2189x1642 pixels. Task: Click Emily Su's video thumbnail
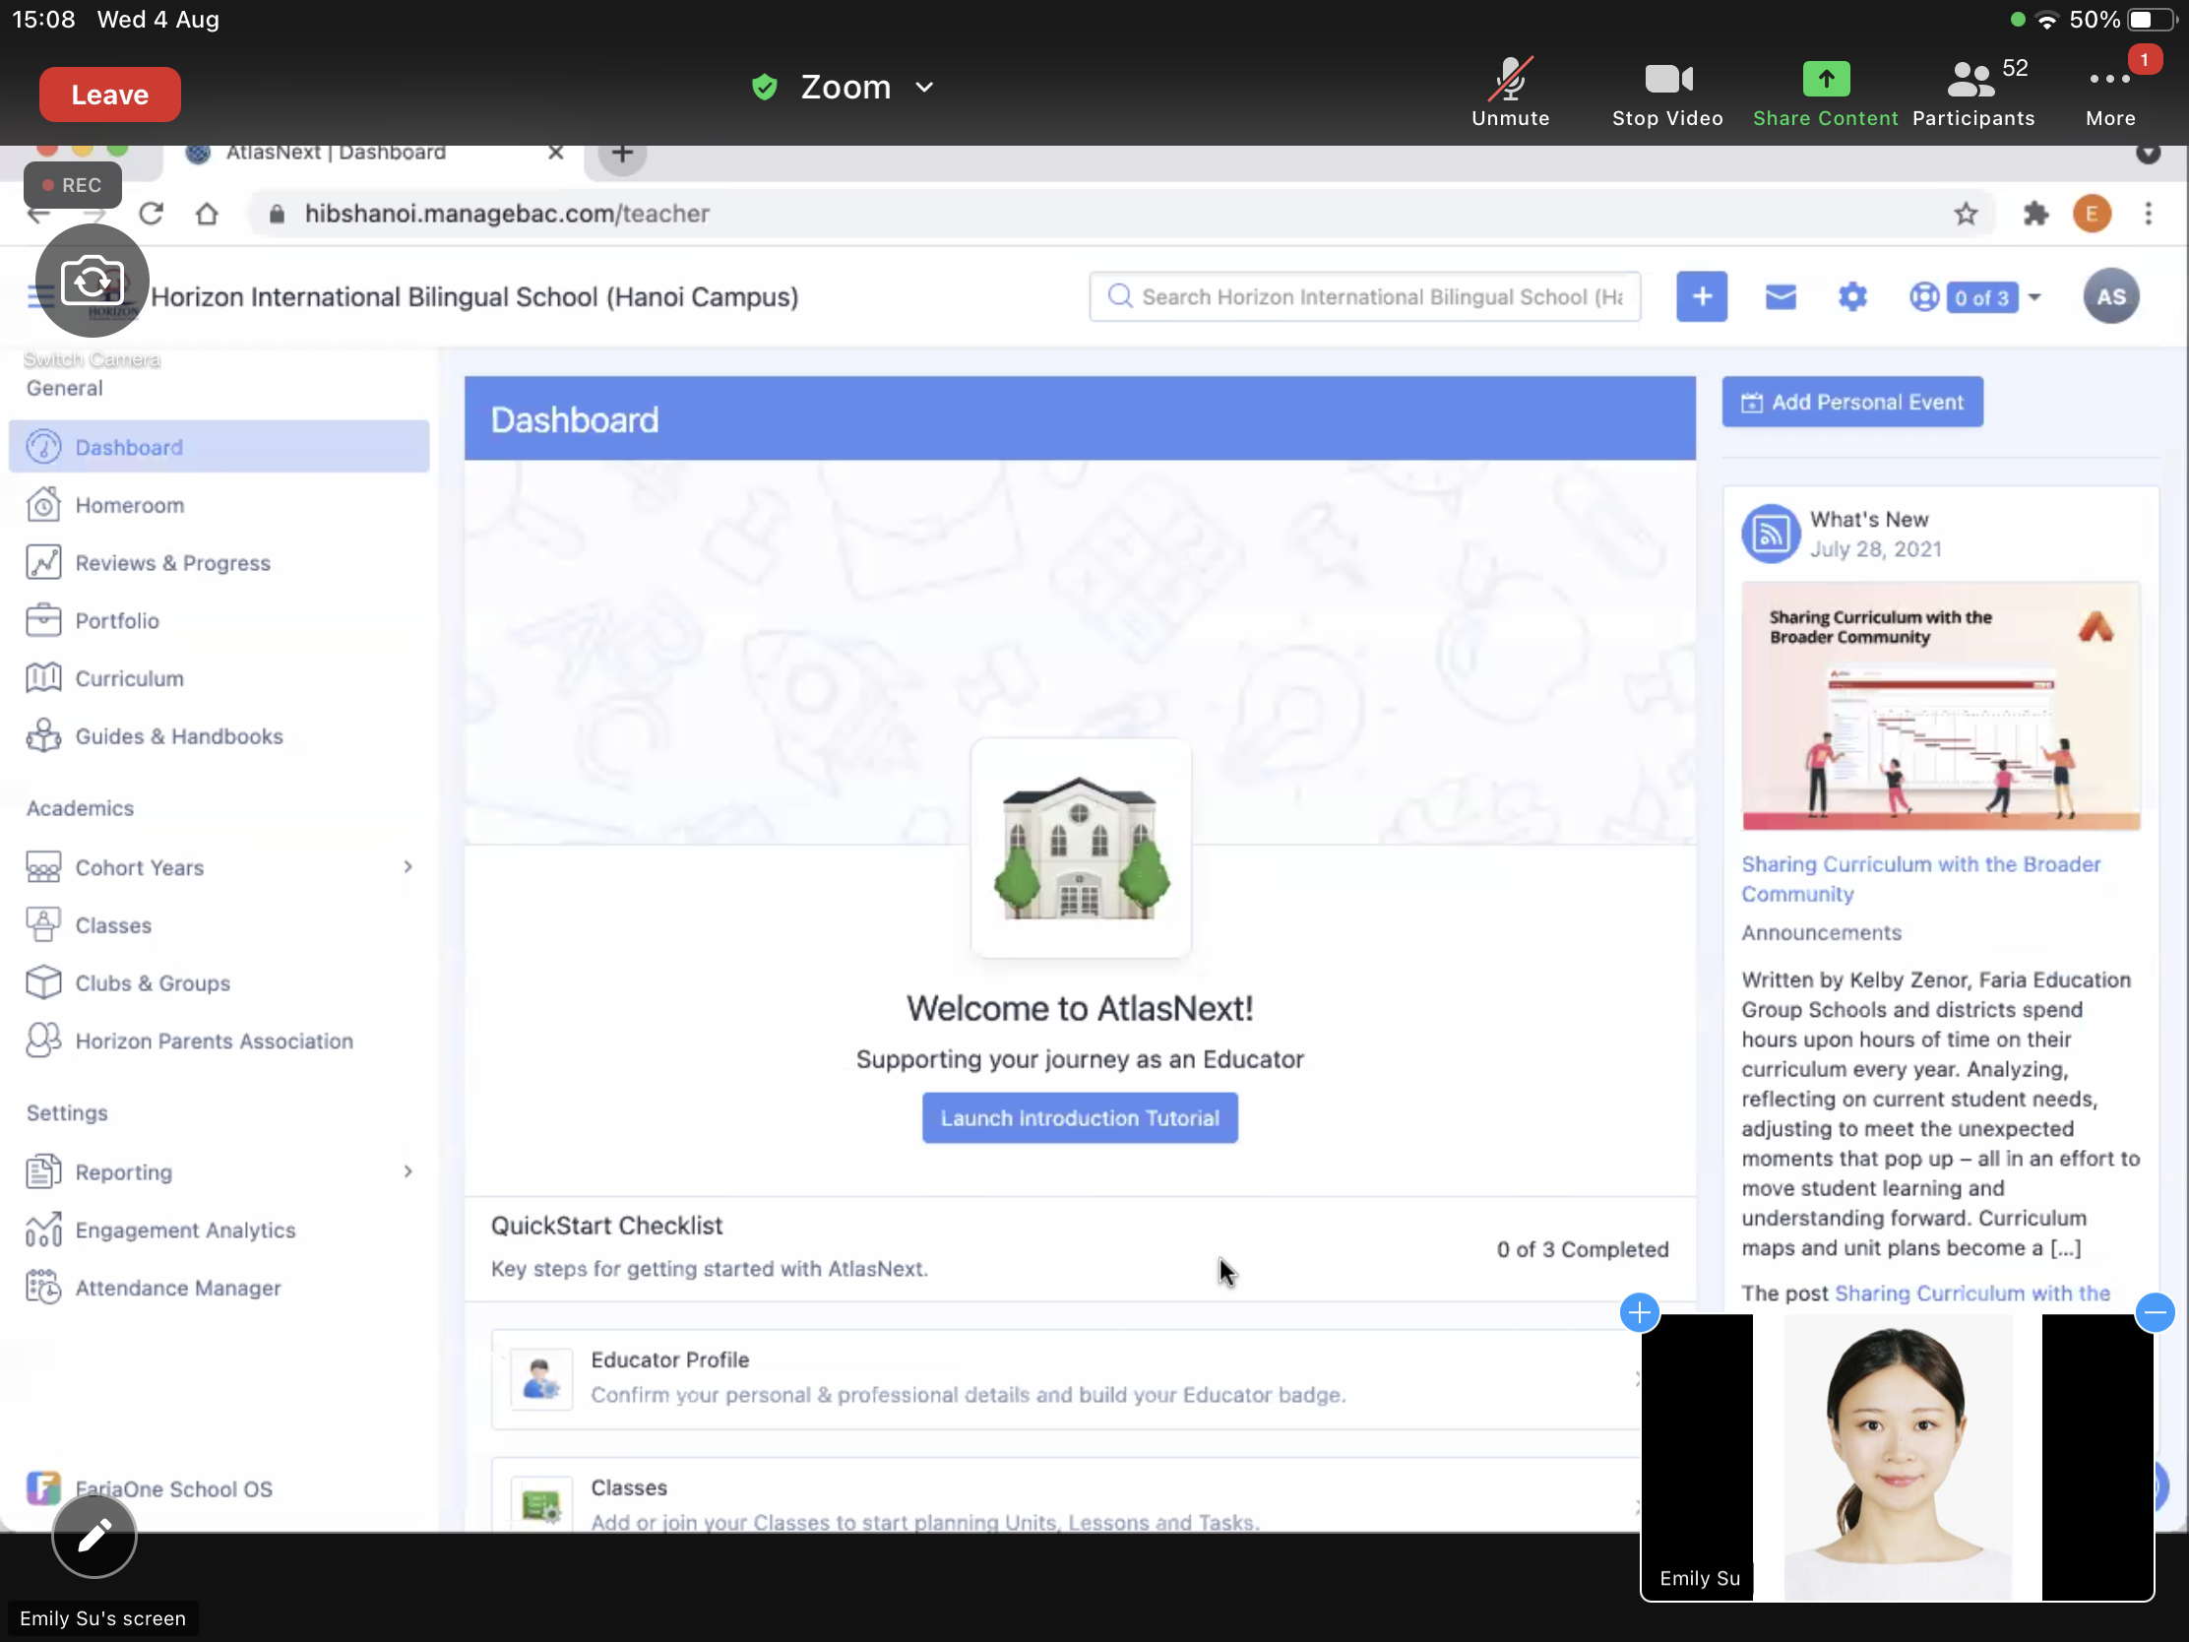tap(1896, 1456)
